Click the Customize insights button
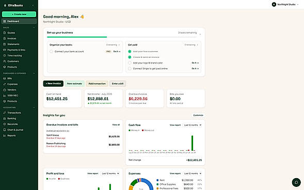304x190 pixels. 198,115
